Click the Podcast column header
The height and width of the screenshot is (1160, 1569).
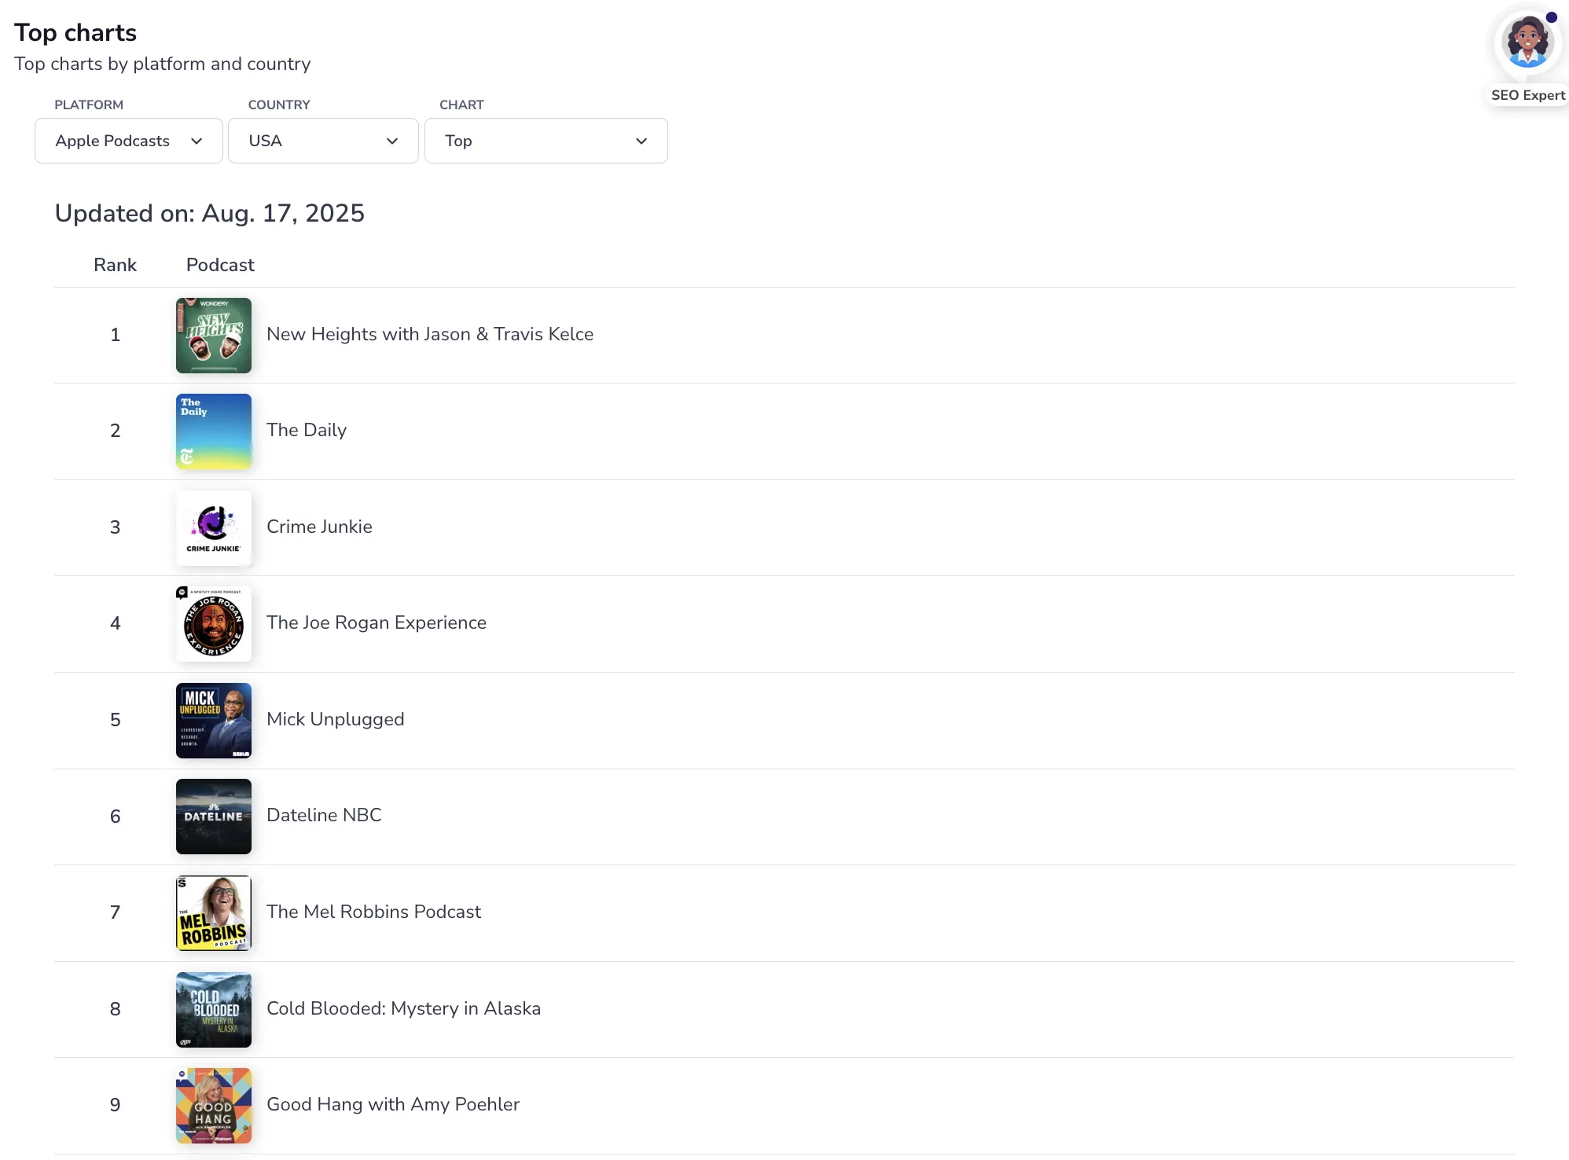(x=220, y=265)
